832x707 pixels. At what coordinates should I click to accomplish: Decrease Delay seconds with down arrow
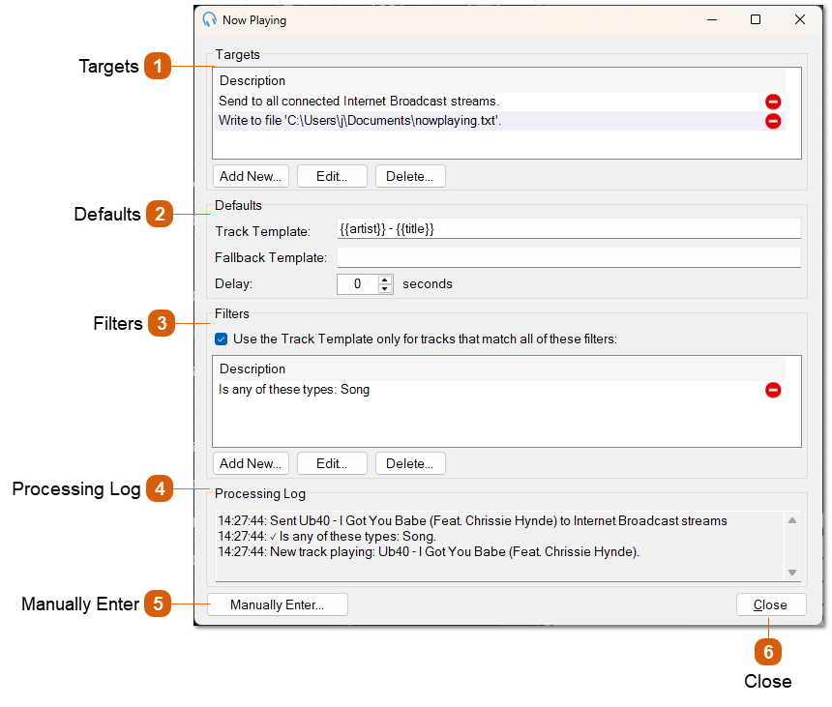point(385,288)
